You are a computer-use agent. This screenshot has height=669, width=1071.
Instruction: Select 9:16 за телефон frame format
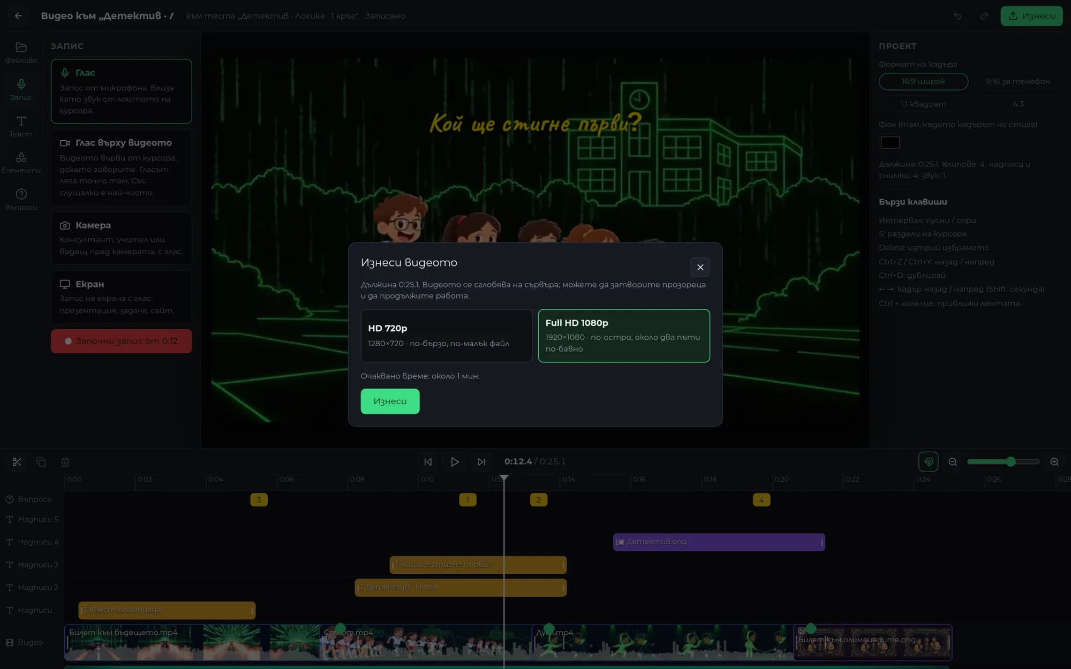pos(1017,81)
